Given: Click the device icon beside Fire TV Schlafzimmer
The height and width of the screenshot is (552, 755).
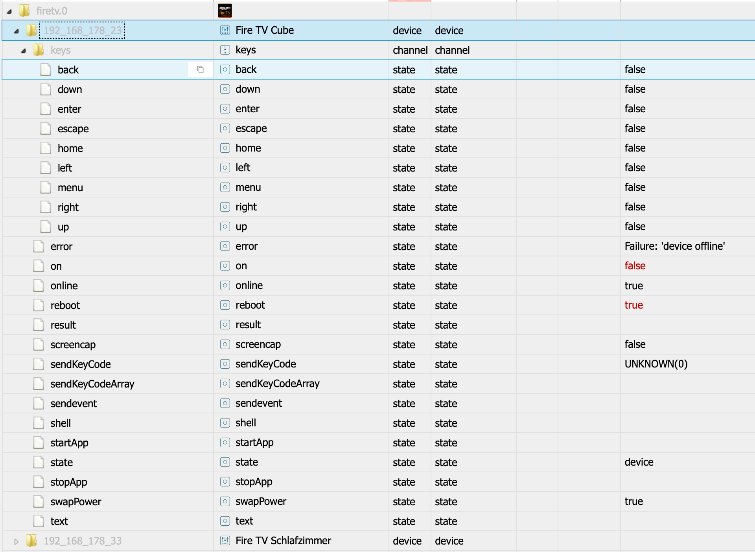Looking at the screenshot, I should 225,541.
